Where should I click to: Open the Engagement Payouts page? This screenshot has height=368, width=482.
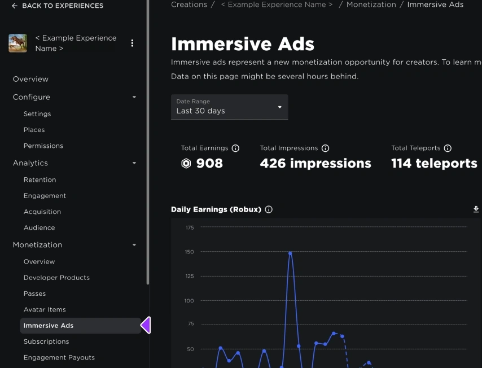coord(59,357)
